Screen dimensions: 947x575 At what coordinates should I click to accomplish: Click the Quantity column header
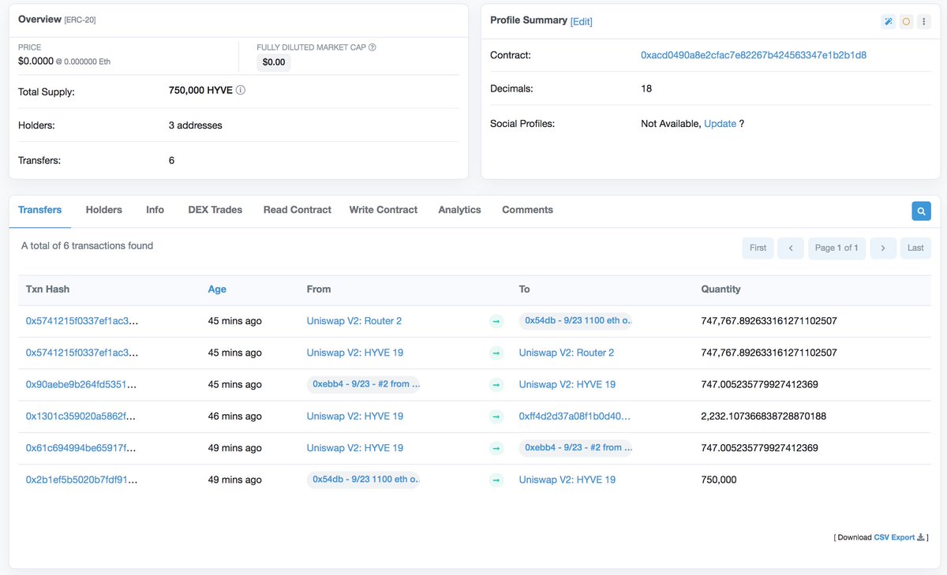tap(721, 289)
